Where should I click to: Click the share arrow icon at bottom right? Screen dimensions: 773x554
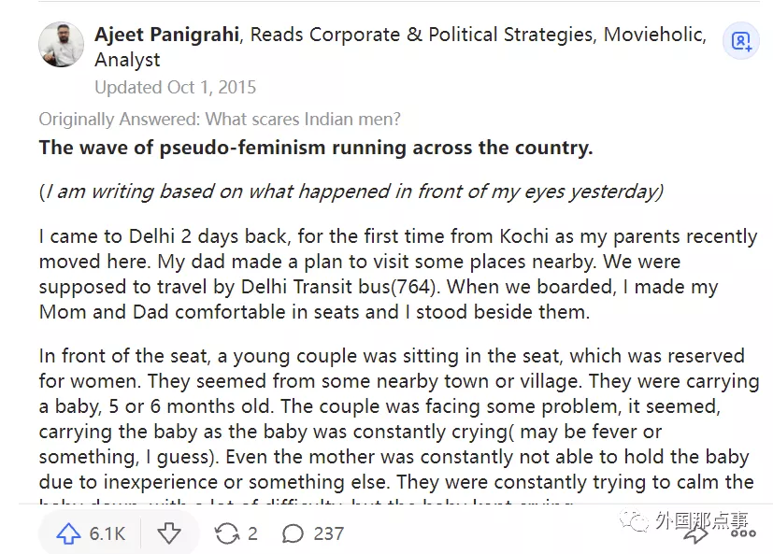[x=695, y=533]
